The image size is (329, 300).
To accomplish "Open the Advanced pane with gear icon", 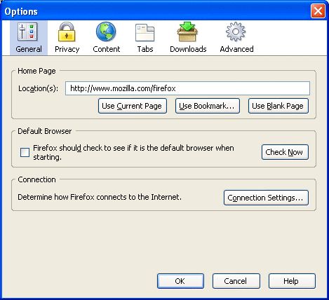I will (x=236, y=38).
